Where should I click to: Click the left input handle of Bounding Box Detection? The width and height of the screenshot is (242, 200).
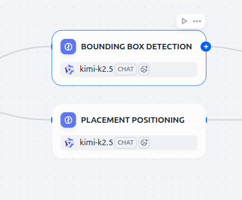pyautogui.click(x=52, y=47)
